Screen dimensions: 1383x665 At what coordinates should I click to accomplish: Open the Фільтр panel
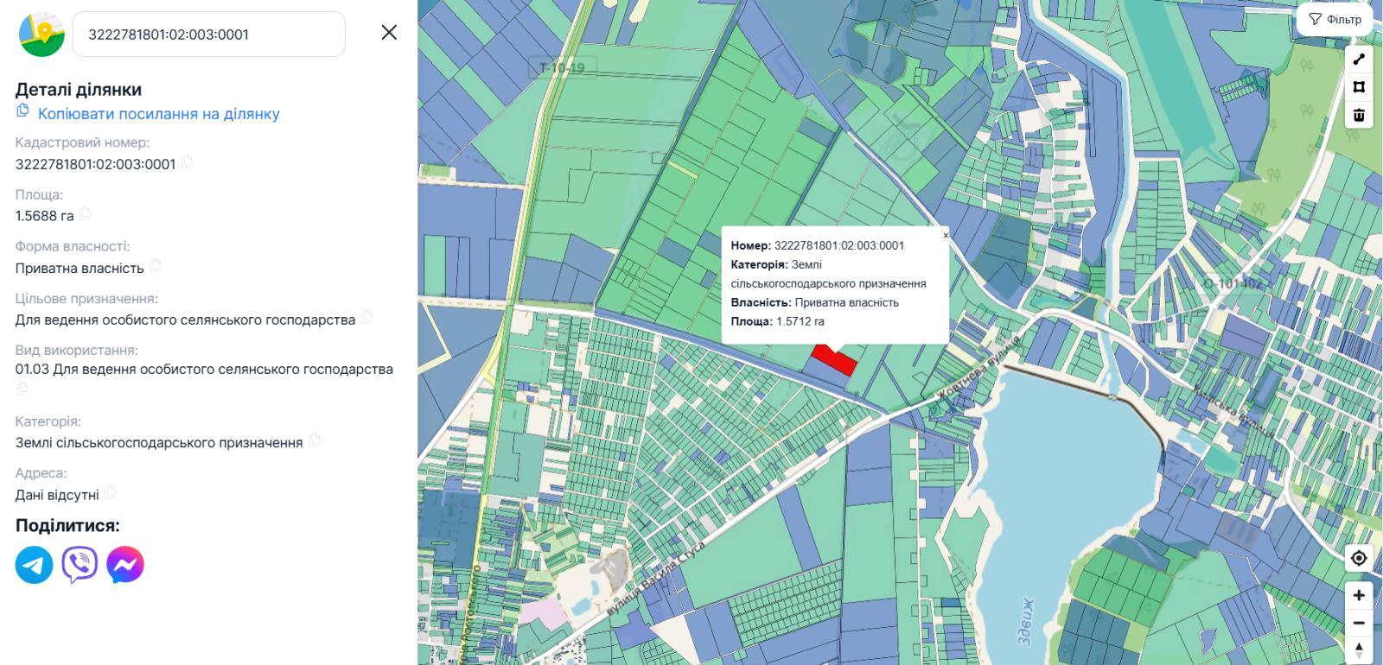click(1335, 20)
